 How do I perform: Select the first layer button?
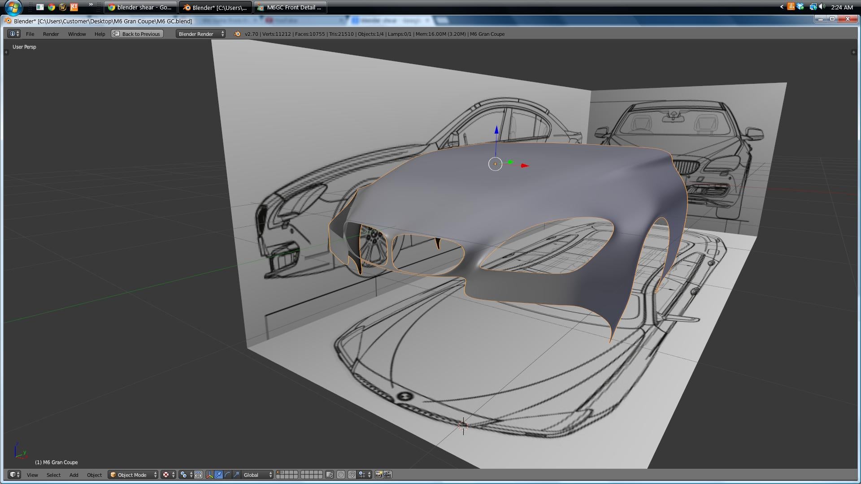coord(278,472)
